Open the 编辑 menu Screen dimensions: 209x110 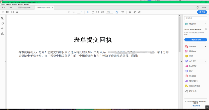[8, 5]
